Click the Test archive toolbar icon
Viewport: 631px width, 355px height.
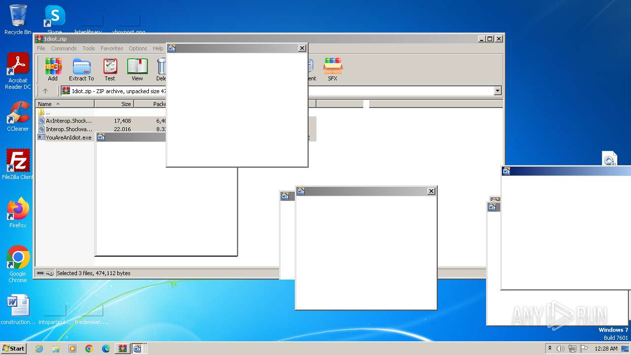(x=110, y=70)
